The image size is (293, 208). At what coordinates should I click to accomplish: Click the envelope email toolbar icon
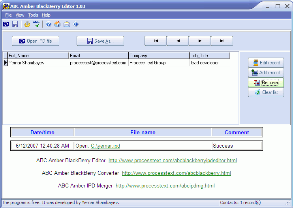click(67, 24)
